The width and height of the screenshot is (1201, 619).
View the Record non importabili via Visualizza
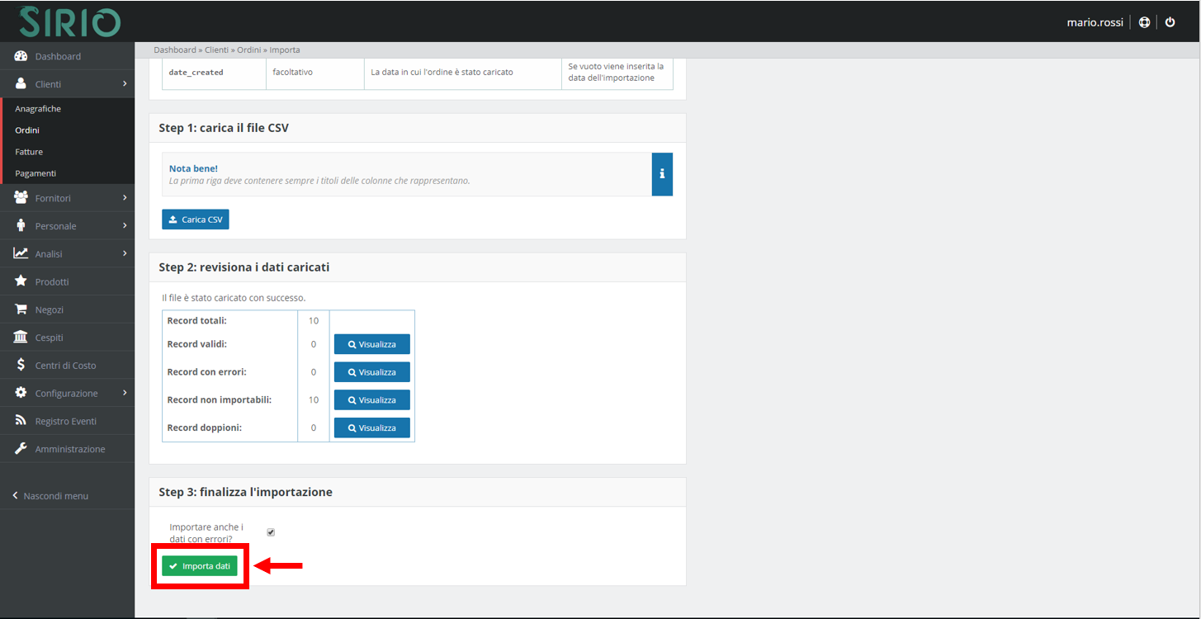[371, 400]
